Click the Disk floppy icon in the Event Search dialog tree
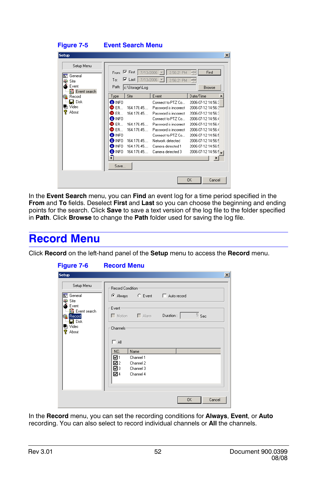Screen dimensions: 317x491 [x=72, y=102]
